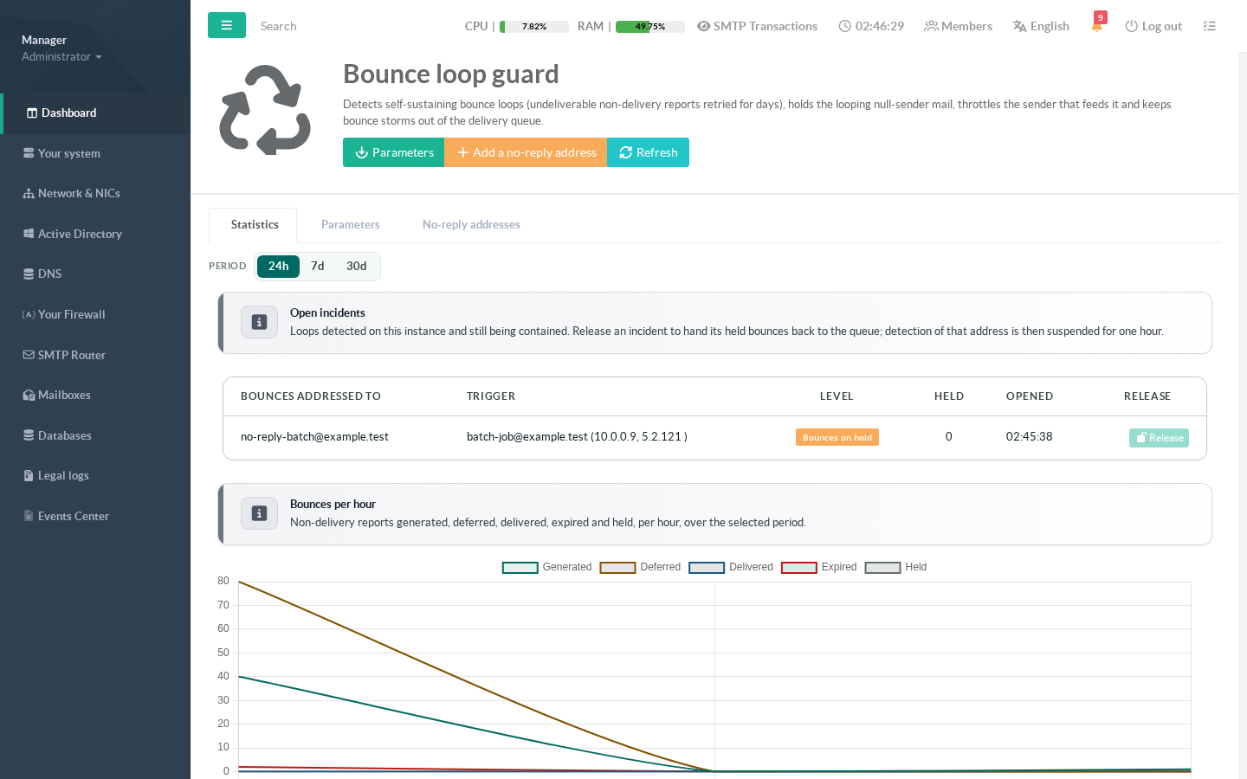Open the notifications bell icon
The width and height of the screenshot is (1247, 779).
[x=1097, y=25]
